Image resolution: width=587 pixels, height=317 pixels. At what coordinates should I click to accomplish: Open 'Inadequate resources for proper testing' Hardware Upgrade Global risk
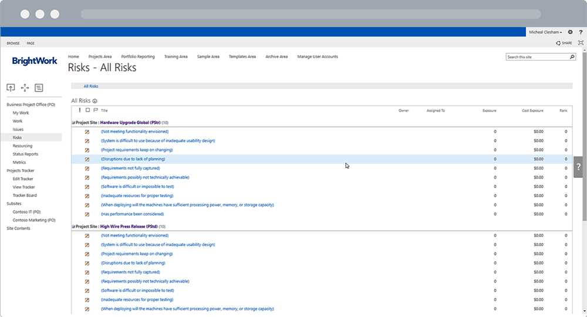point(137,195)
